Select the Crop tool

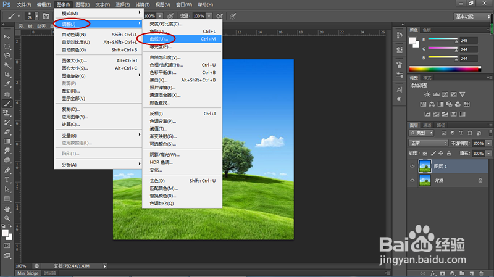pos(7,75)
